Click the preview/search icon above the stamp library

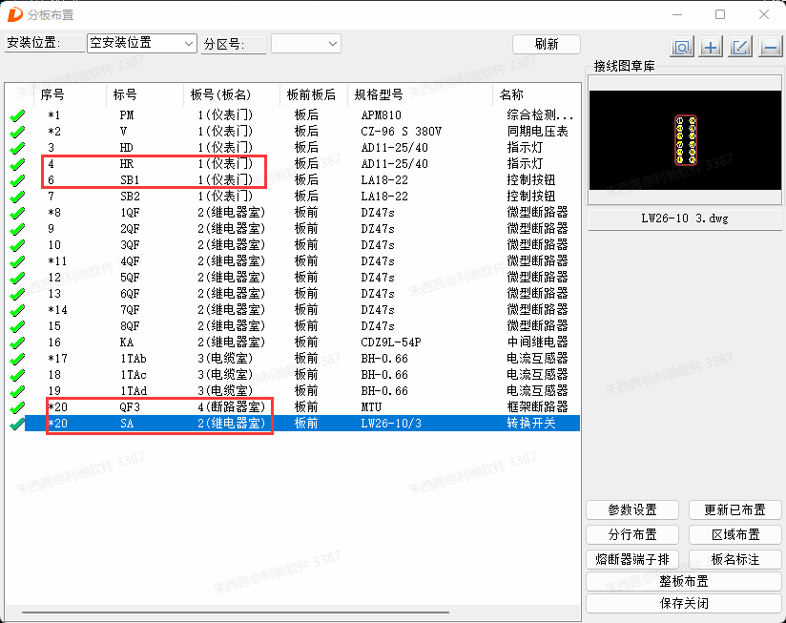(682, 47)
